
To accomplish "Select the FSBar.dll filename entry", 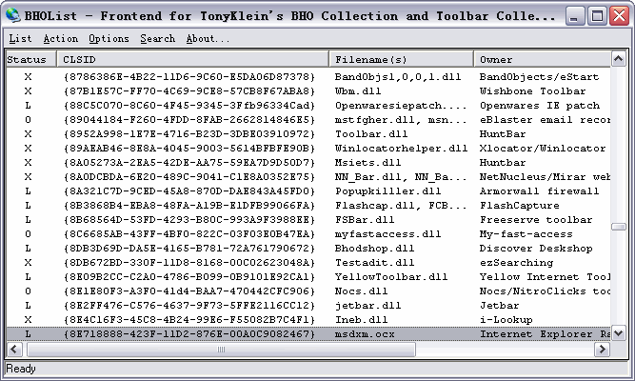I will tap(365, 220).
